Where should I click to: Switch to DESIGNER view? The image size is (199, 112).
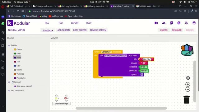[x=177, y=30]
